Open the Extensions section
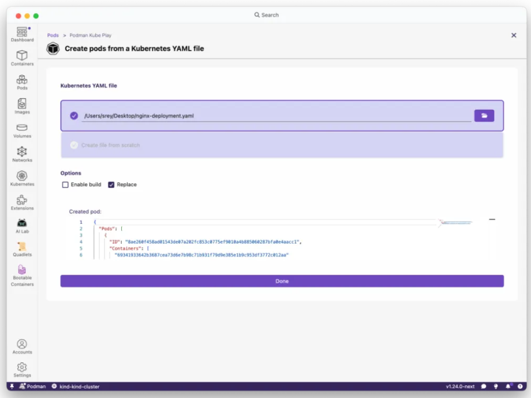 22,202
